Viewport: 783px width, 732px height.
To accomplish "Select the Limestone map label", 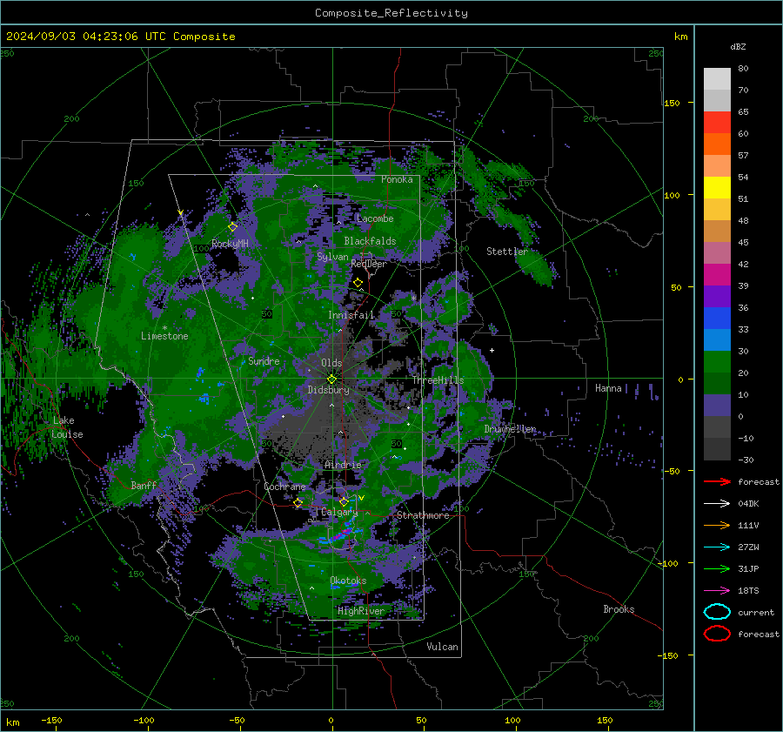I will 164,336.
